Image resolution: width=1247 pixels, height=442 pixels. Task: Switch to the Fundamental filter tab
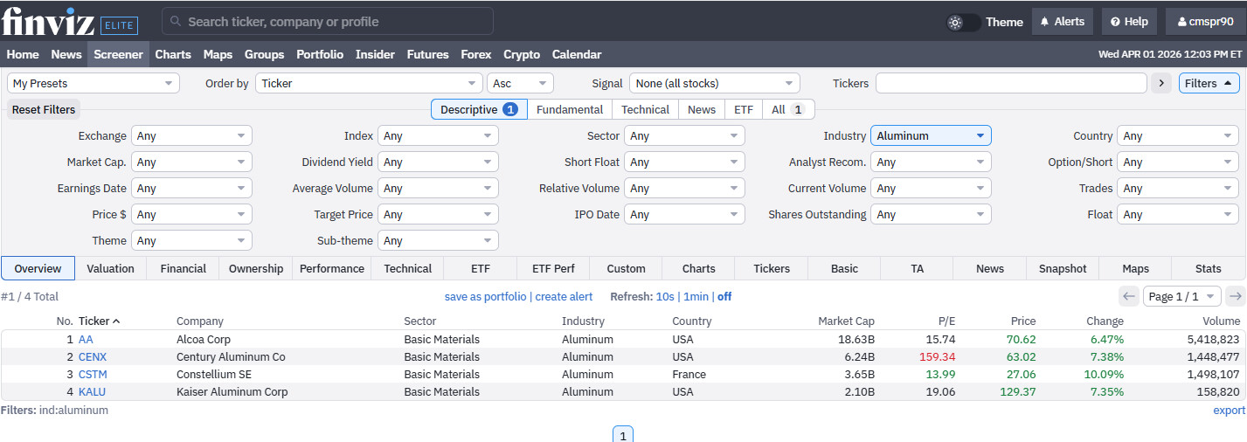coord(569,110)
